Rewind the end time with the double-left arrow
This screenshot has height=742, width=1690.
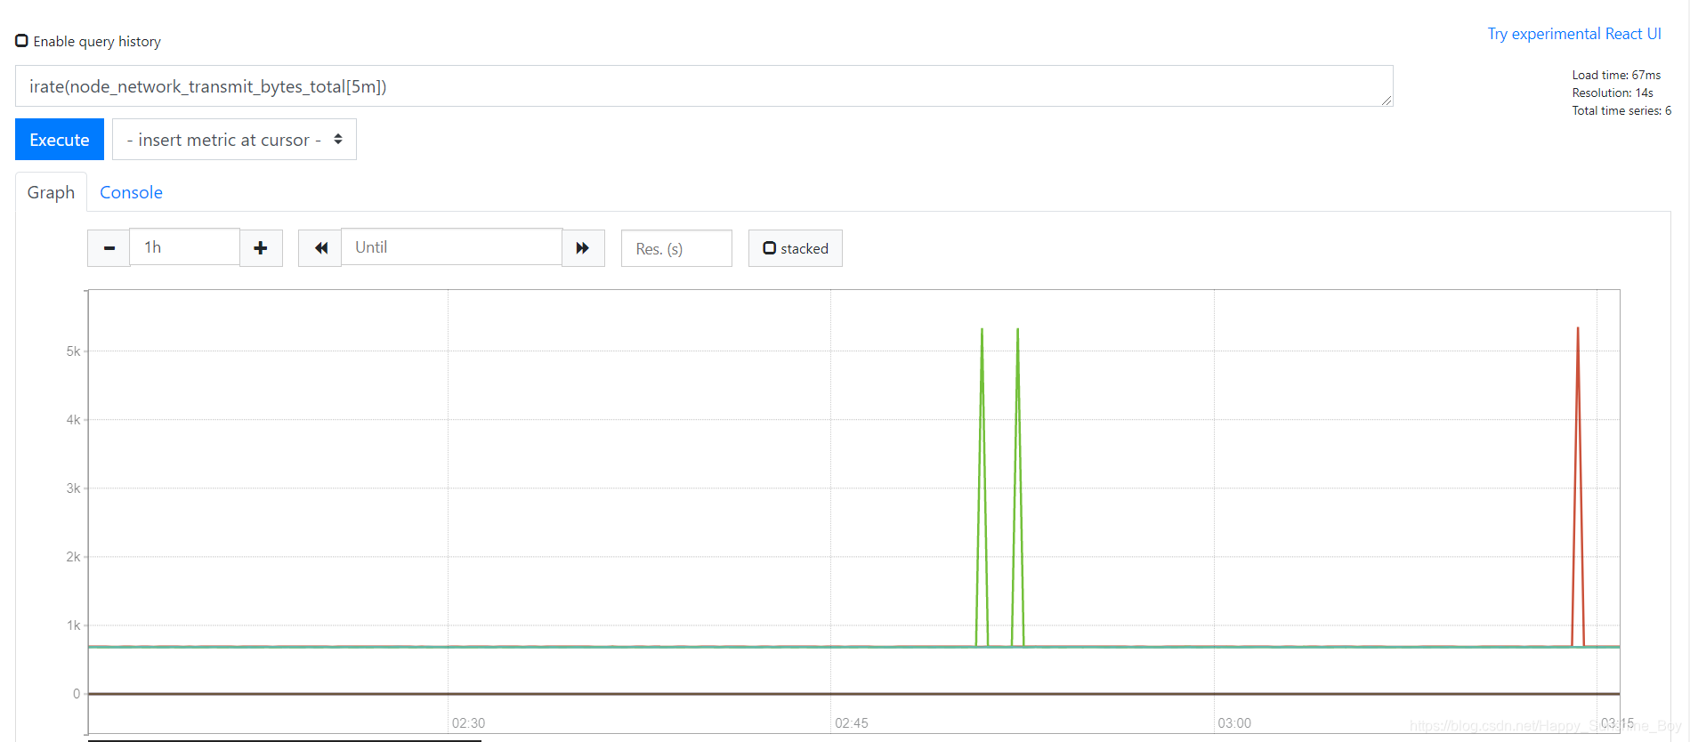pyautogui.click(x=320, y=248)
